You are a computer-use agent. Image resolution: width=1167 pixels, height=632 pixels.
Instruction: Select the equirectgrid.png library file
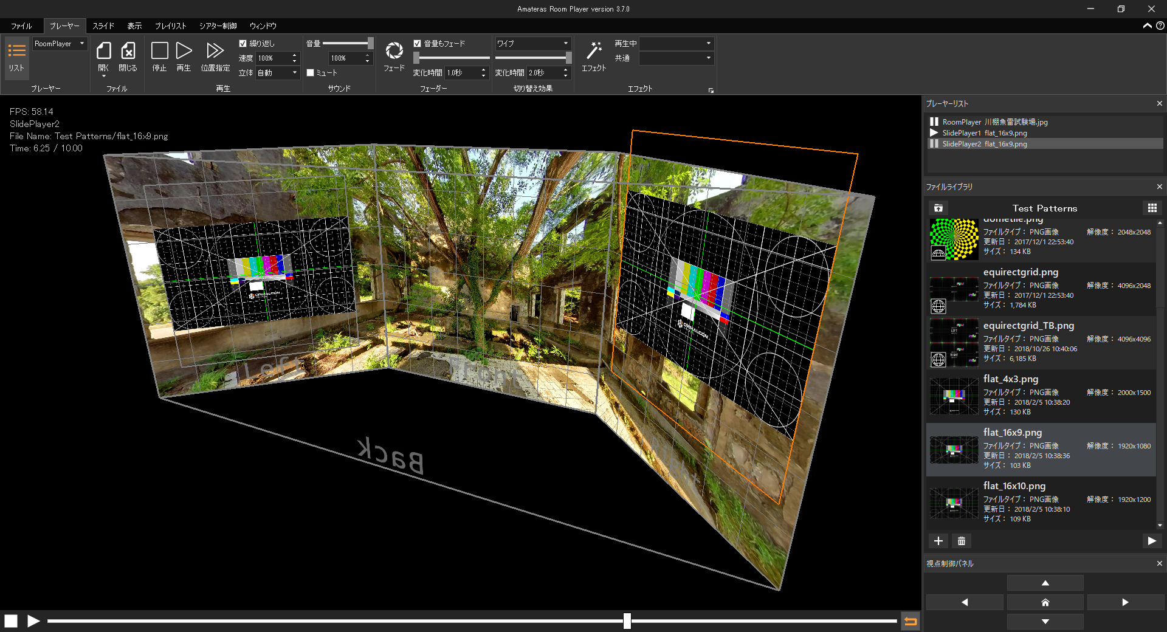point(1041,289)
